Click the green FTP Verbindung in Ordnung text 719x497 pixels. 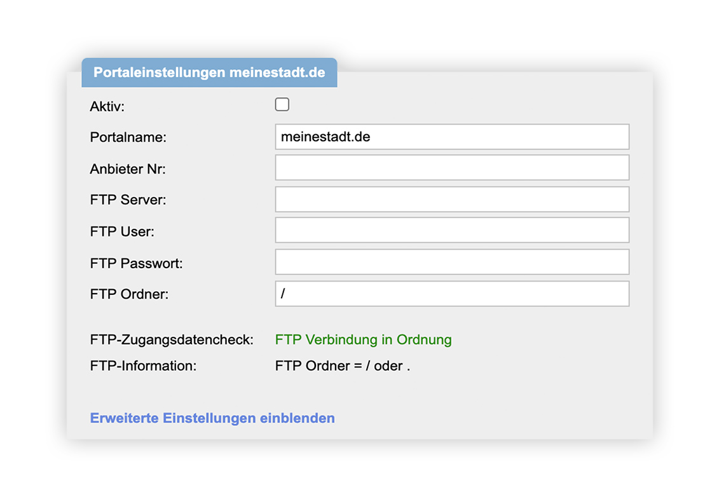tap(363, 340)
